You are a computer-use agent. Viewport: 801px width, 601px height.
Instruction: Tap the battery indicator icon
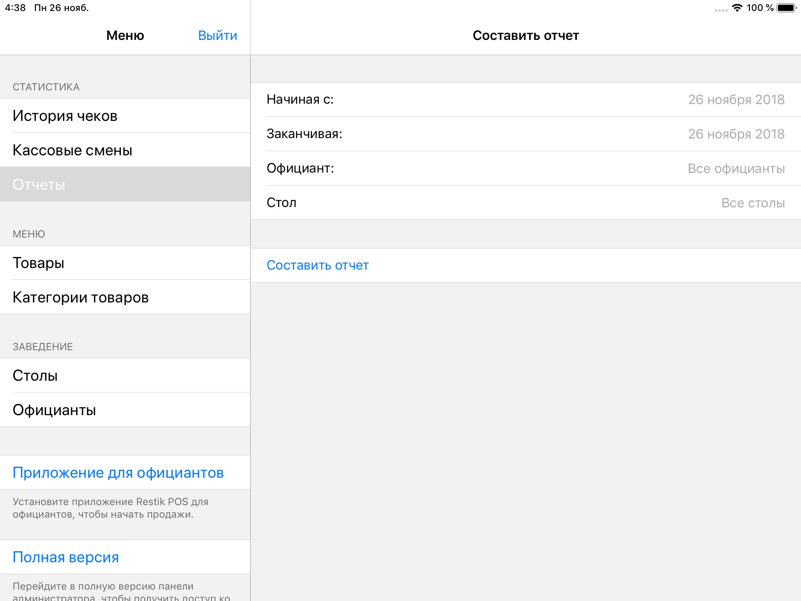786,8
